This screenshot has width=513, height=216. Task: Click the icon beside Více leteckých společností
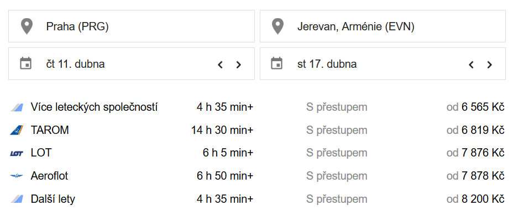click(x=17, y=107)
